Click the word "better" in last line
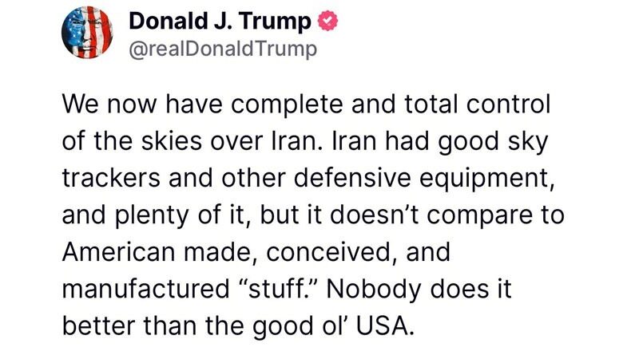Screen dimensions: 639x355 [98, 326]
